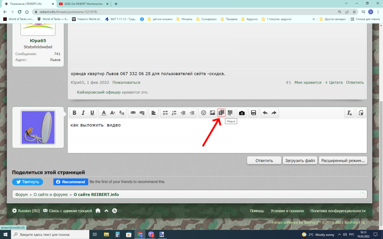The height and width of the screenshot is (239, 383).
Task: Insert ordered numbered list
Action: click(x=174, y=113)
